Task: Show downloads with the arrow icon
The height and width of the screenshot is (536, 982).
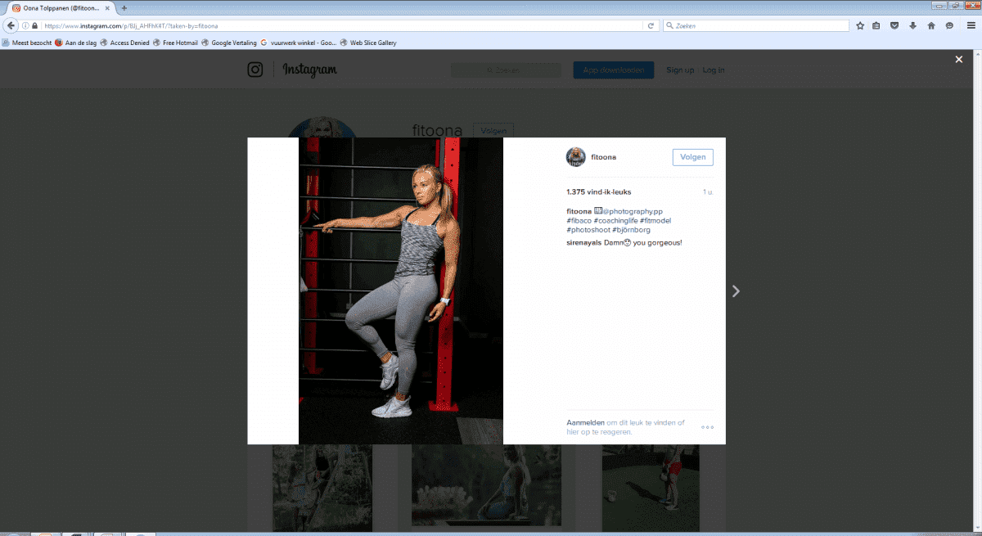Action: (x=912, y=25)
